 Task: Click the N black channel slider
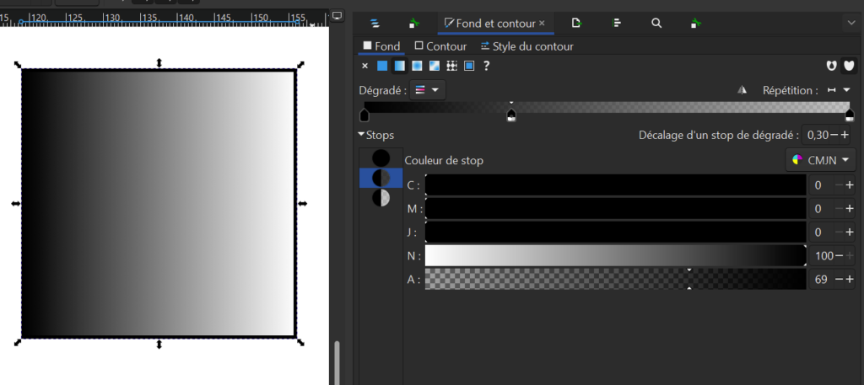615,256
